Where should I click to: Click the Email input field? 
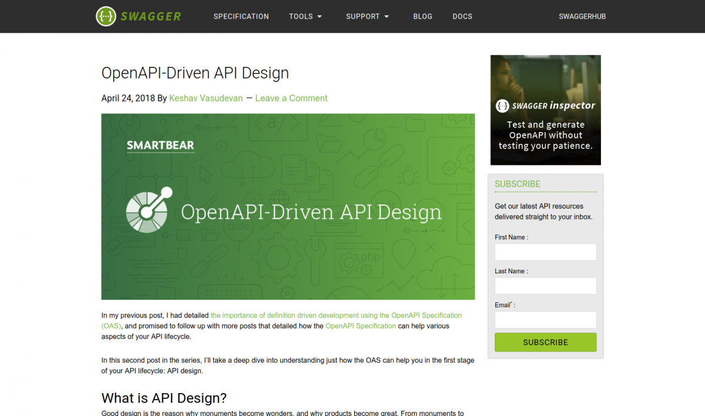545,320
